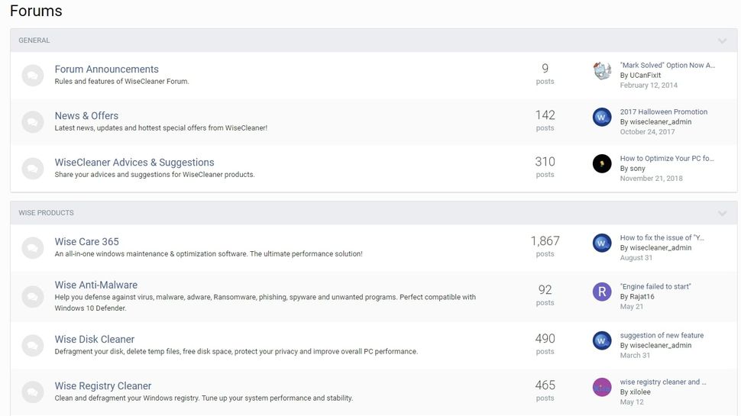Click sony's black avatar icon
741x416 pixels.
(x=602, y=163)
